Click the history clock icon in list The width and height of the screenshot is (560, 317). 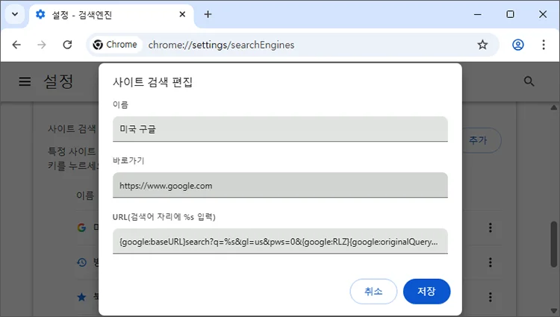(x=81, y=263)
